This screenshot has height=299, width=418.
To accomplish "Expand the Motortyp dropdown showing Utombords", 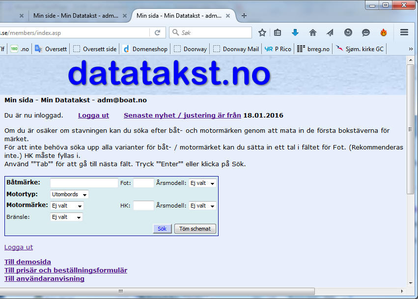I will click(69, 194).
